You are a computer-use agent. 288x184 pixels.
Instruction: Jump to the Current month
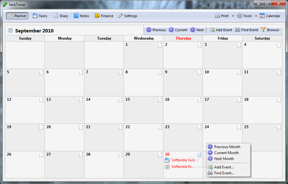coord(178,30)
